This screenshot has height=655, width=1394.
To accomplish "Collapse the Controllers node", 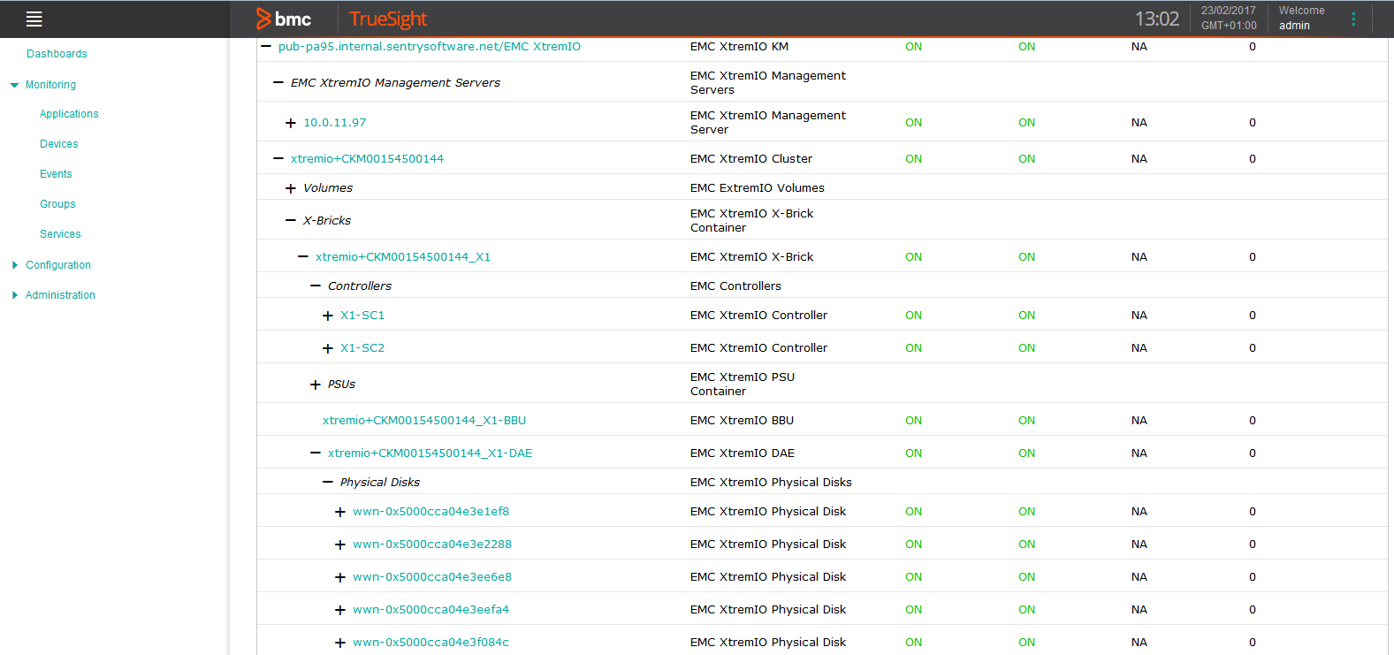I will [x=316, y=286].
